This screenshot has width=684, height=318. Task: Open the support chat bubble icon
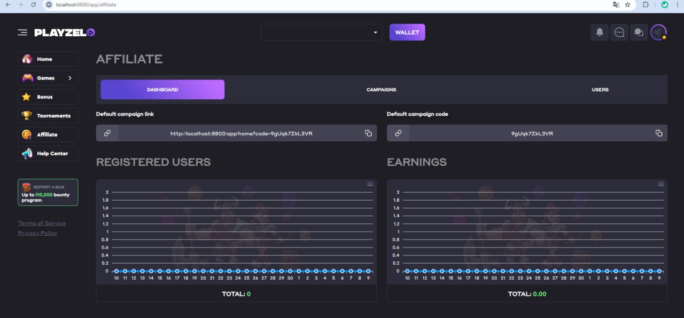619,33
